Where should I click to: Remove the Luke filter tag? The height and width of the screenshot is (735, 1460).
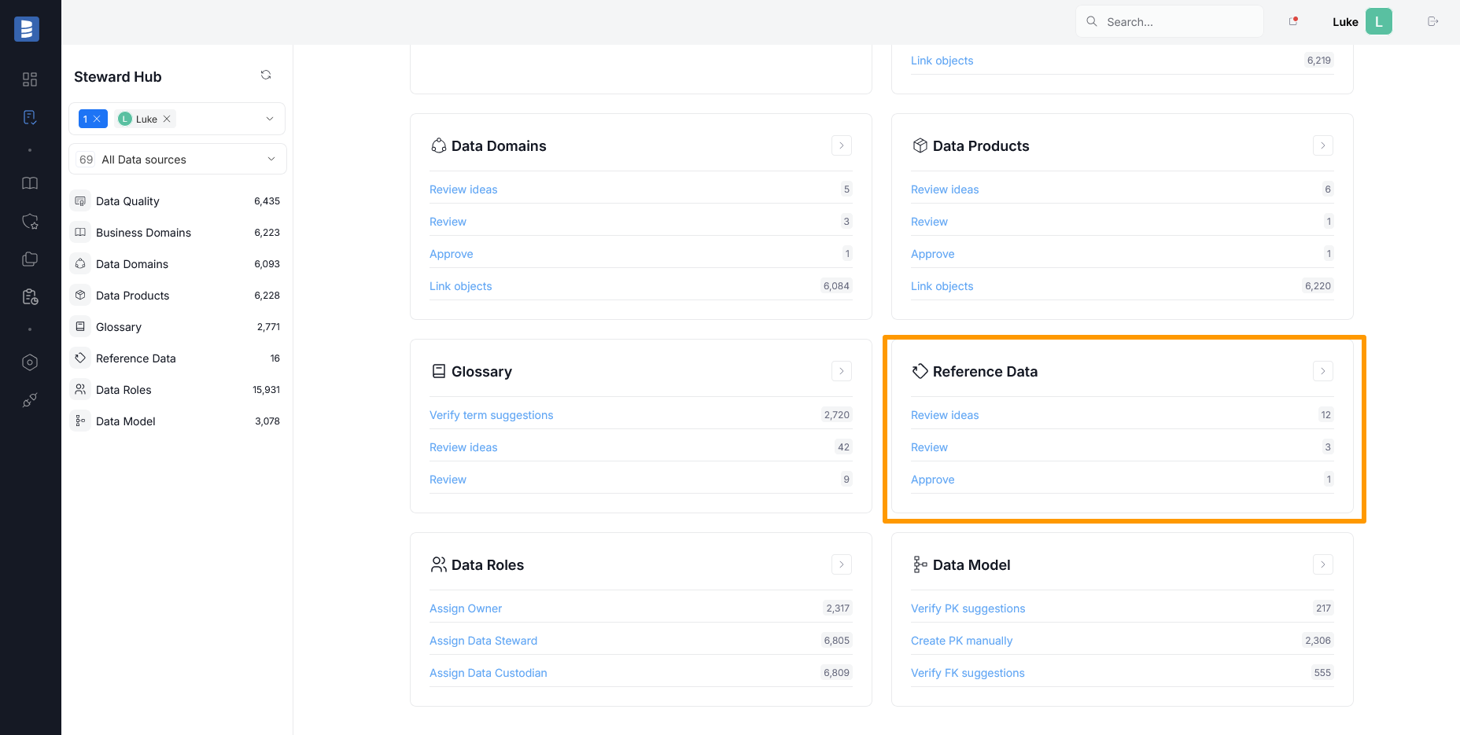tap(167, 119)
